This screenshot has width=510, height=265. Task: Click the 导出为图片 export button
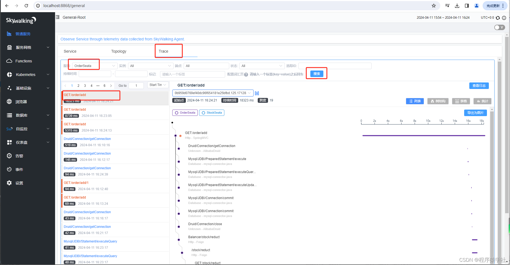[475, 113]
